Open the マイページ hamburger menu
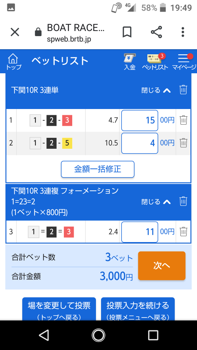197x350 pixels. [x=184, y=62]
